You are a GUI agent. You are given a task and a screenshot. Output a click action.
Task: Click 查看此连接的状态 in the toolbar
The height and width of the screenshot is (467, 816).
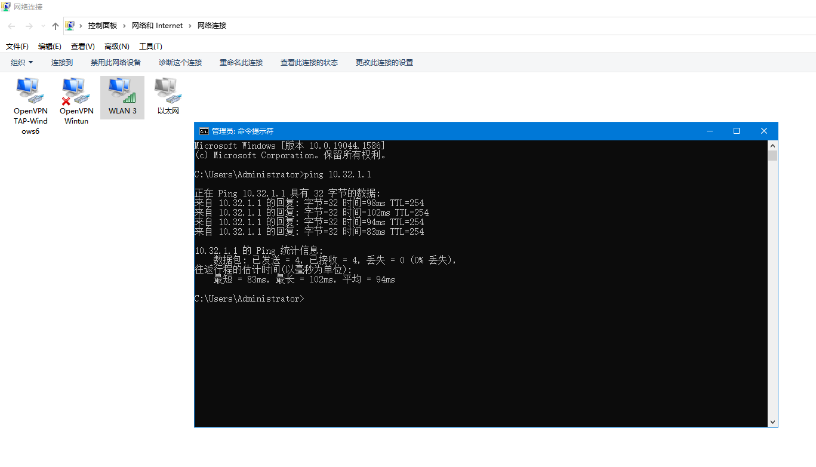point(309,62)
